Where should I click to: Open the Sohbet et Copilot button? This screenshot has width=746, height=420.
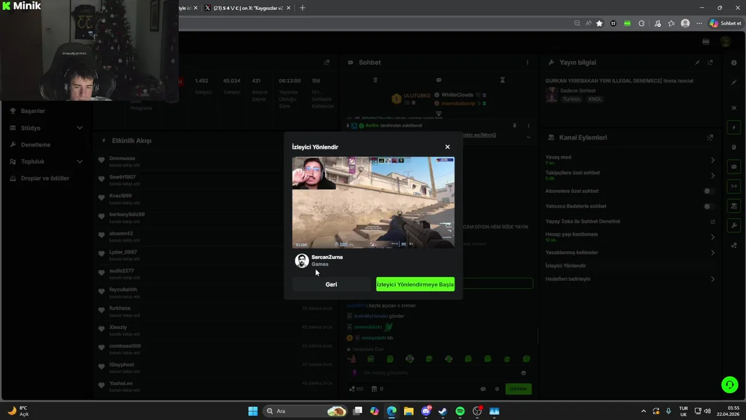point(726,23)
